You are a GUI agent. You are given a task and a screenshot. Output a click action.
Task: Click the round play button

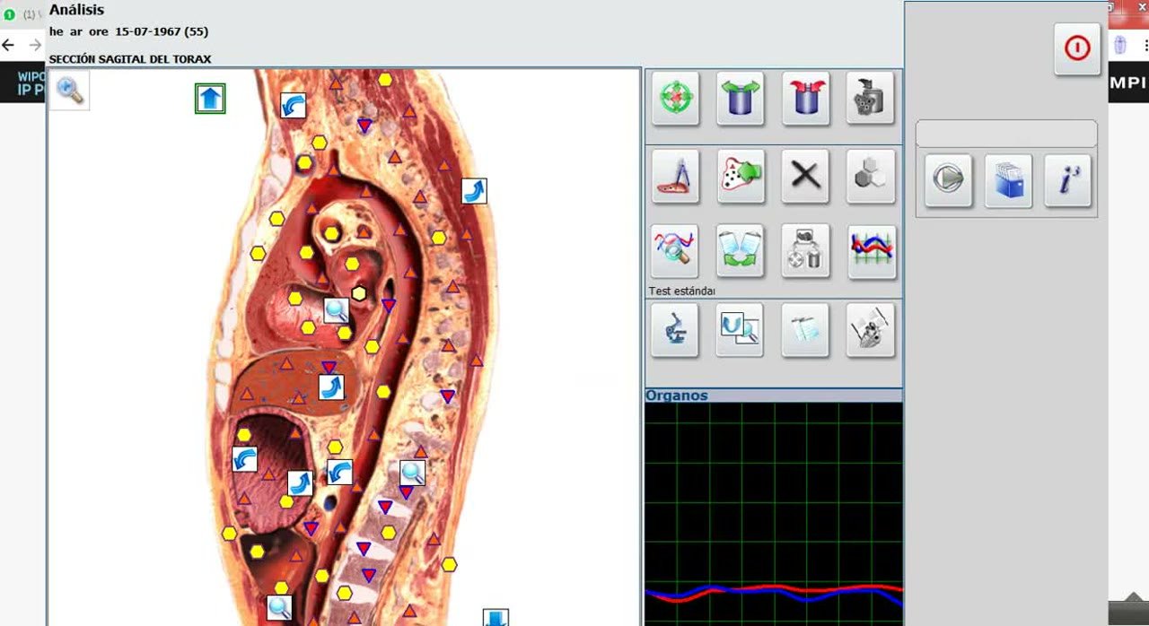tap(948, 180)
